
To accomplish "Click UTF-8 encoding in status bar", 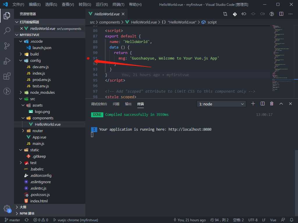I will [253, 220].
